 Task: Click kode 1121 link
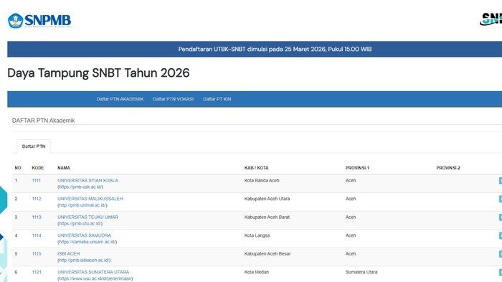37,272
